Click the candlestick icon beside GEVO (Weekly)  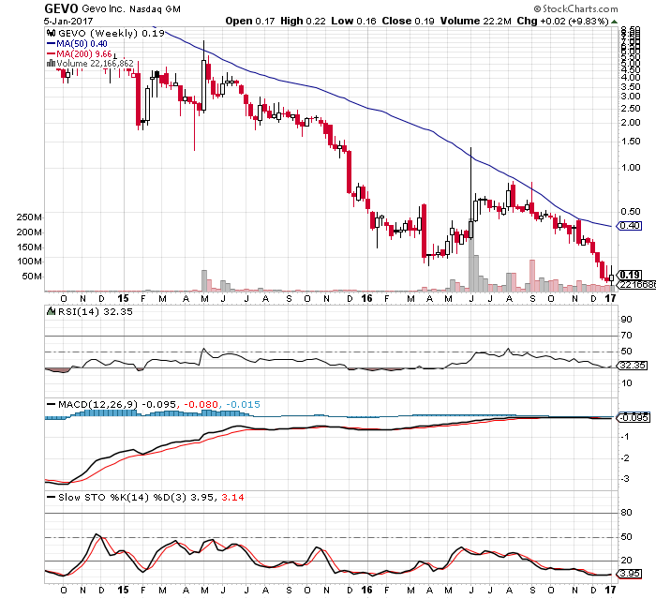click(x=51, y=33)
